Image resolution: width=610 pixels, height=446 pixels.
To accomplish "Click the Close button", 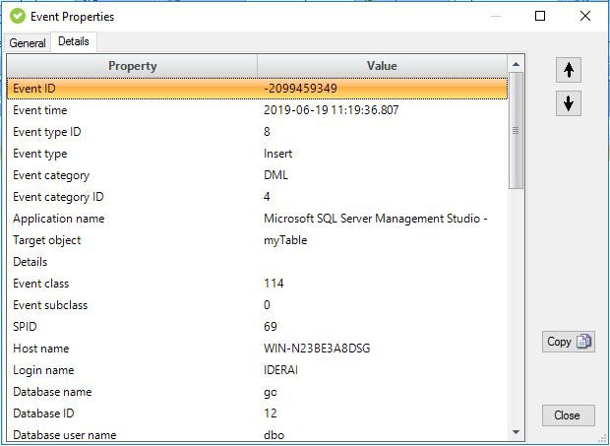I will tap(568, 414).
